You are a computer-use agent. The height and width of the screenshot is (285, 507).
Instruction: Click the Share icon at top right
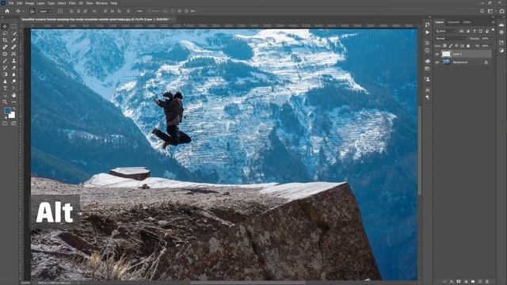501,11
